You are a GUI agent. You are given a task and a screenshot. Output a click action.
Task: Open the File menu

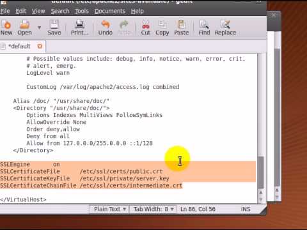5,11
